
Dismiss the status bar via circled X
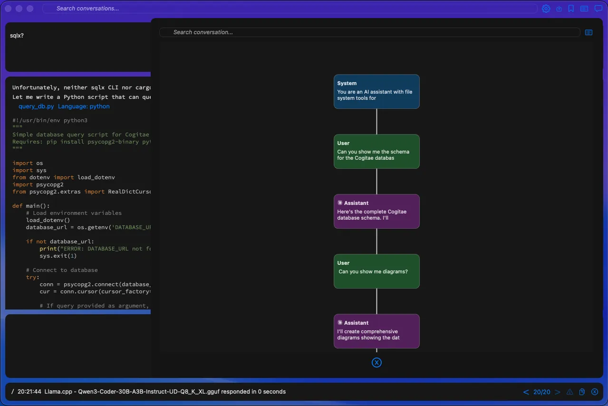tap(595, 391)
